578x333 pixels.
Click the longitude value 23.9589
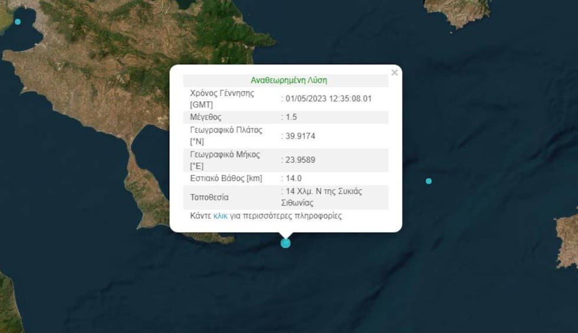pos(300,160)
